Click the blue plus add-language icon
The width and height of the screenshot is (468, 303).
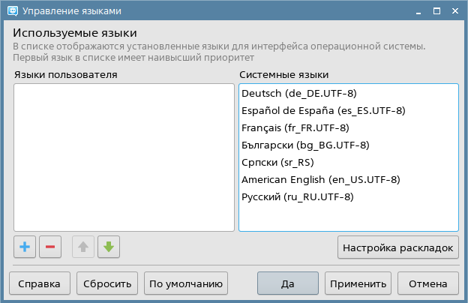tap(25, 247)
